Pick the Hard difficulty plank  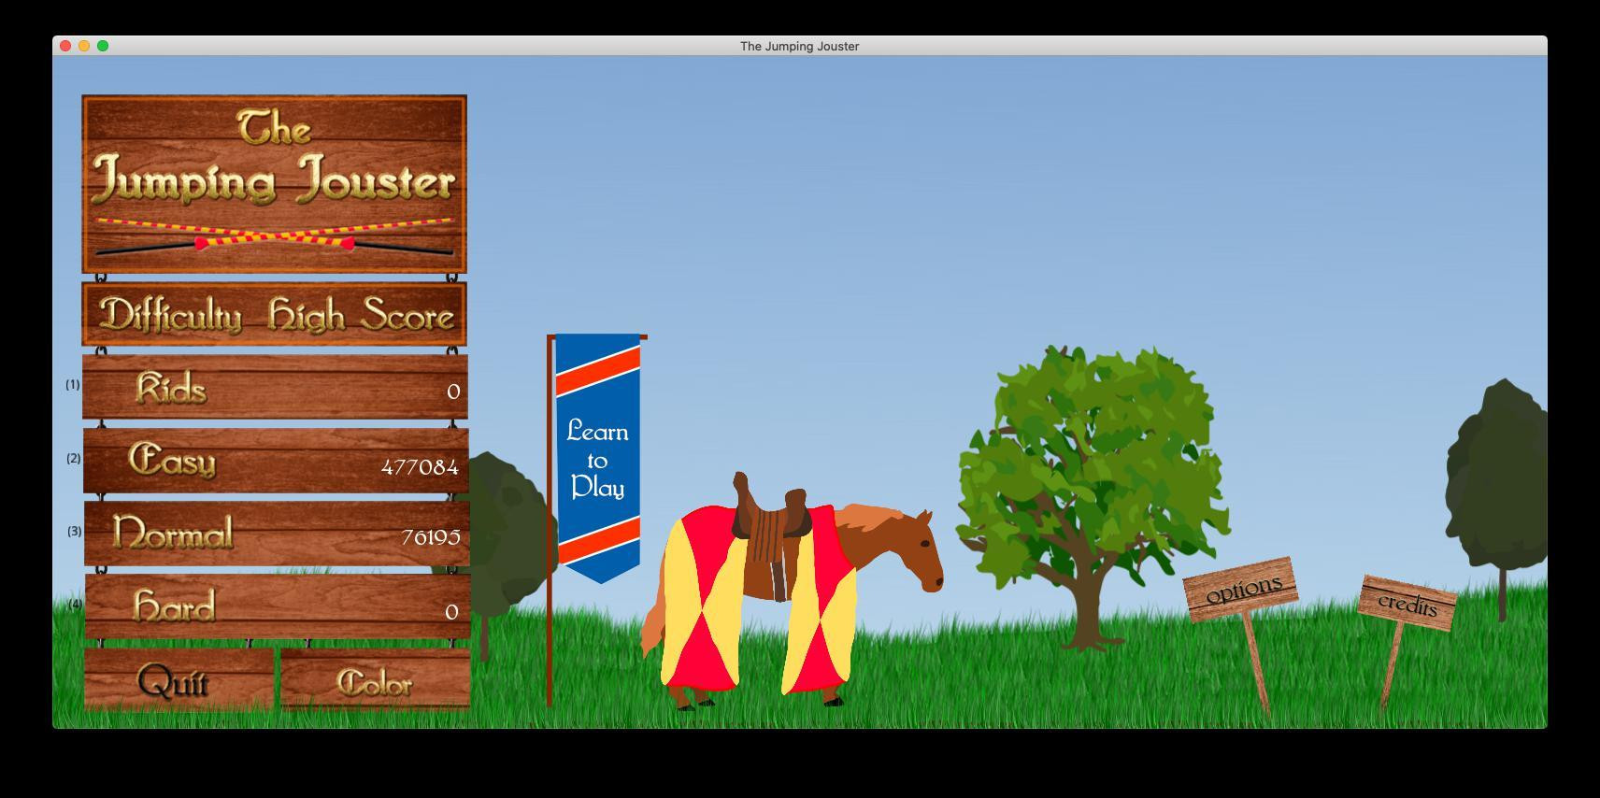pos(278,606)
